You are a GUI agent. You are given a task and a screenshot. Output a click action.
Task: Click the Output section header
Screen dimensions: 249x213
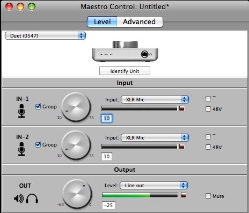(x=124, y=170)
